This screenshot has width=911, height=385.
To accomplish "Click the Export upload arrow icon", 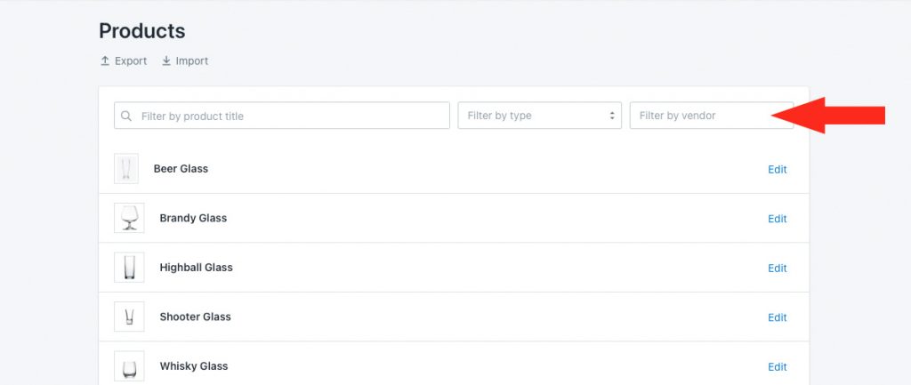I will [105, 61].
